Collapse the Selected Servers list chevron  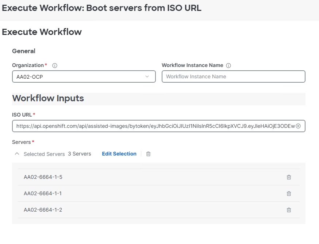point(17,154)
